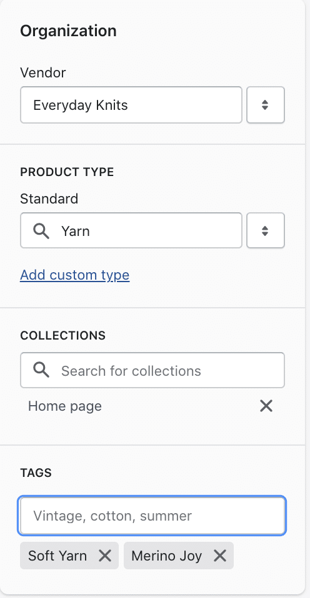Click the Everyday Knits vendor field

(x=131, y=105)
